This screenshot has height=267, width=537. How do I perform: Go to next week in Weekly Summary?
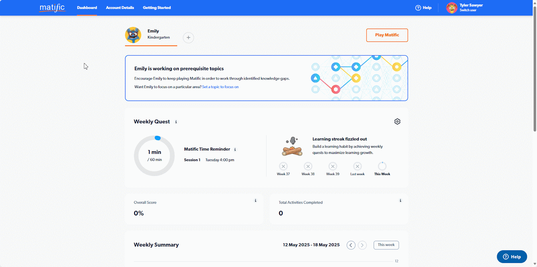[362, 245]
